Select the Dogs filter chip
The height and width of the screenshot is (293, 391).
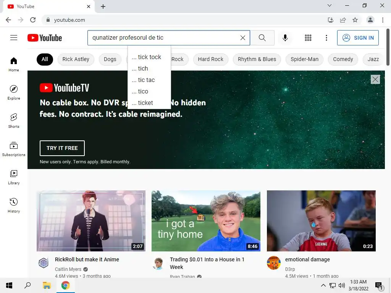110,59
